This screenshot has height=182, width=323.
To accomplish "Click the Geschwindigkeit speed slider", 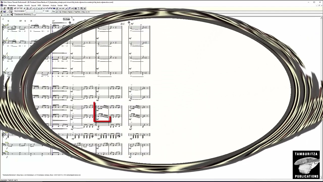I will point(34,11).
